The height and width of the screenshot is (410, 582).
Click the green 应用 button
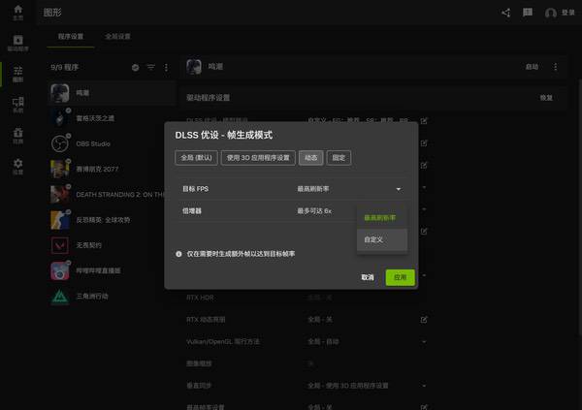pyautogui.click(x=400, y=277)
